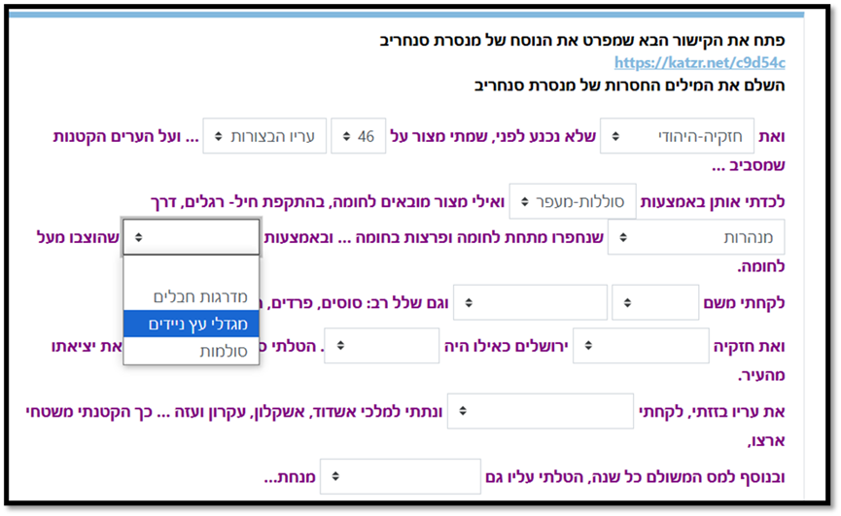Open the wide dropdown before וגם שלל רב
The width and height of the screenshot is (841, 516).
pos(531,303)
